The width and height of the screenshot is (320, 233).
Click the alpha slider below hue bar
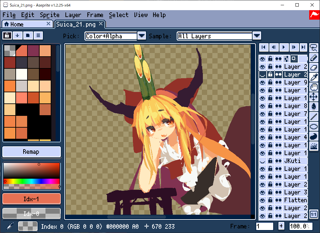pos(32,187)
